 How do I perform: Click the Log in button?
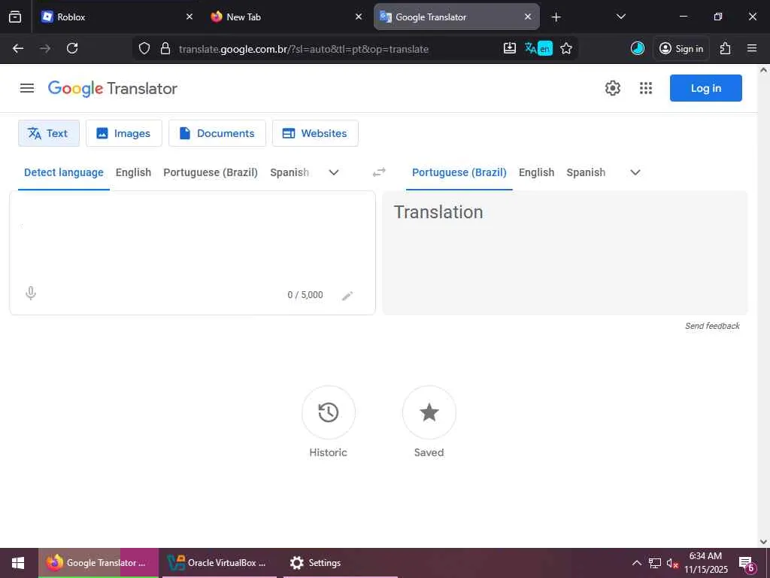pos(705,88)
